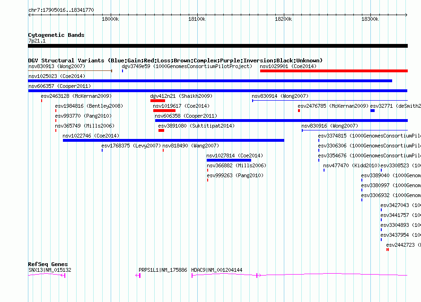Click the red nsv1029901 loss bar
Screen dimensions: 421x302
coord(334,71)
